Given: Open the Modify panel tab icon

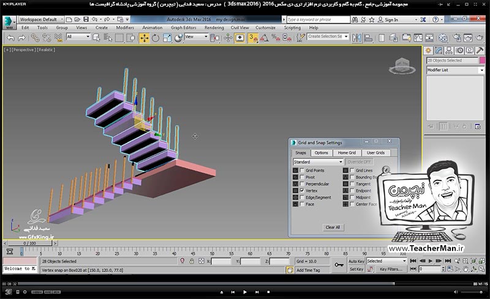Looking at the screenshot, I should 439,50.
